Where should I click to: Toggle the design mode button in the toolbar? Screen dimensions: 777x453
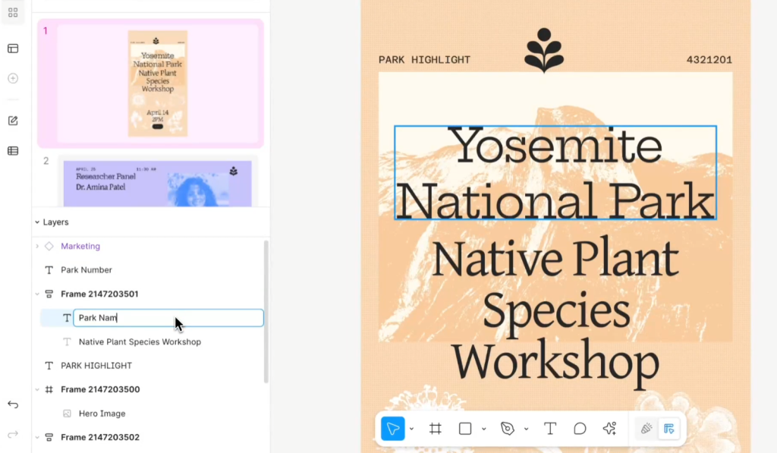[x=668, y=429]
